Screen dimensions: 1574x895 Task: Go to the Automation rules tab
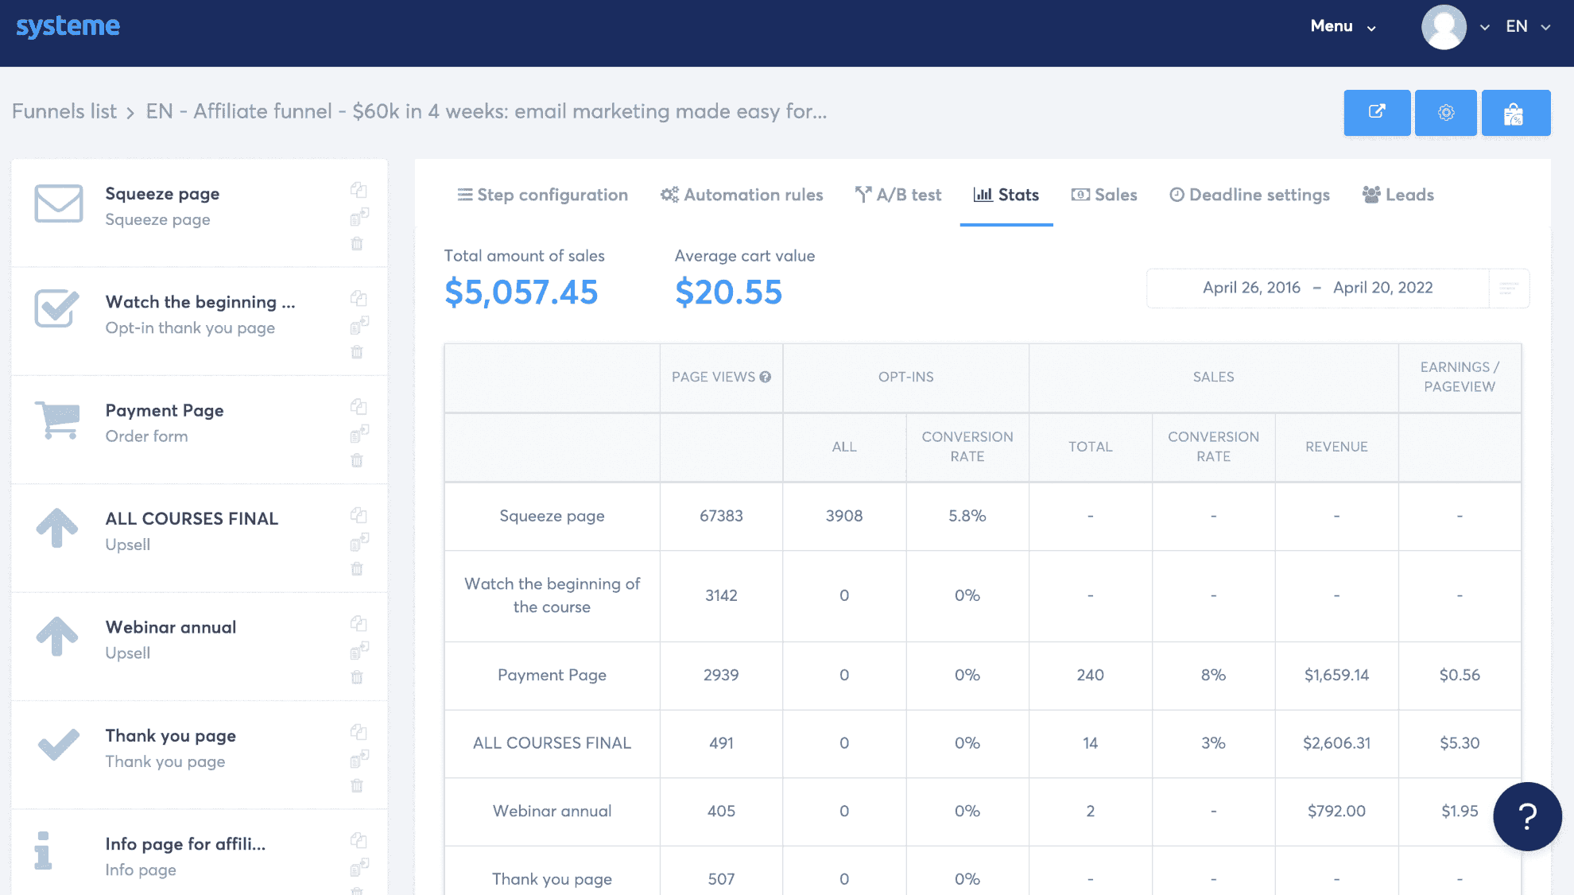[741, 195]
